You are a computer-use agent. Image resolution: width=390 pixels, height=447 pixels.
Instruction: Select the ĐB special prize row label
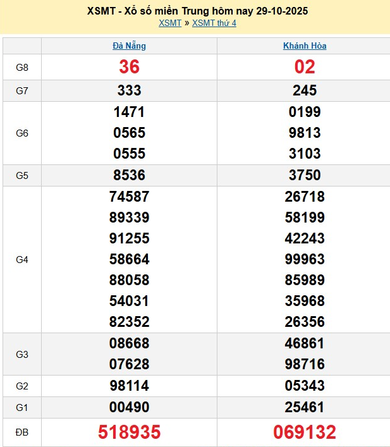pos(22,432)
